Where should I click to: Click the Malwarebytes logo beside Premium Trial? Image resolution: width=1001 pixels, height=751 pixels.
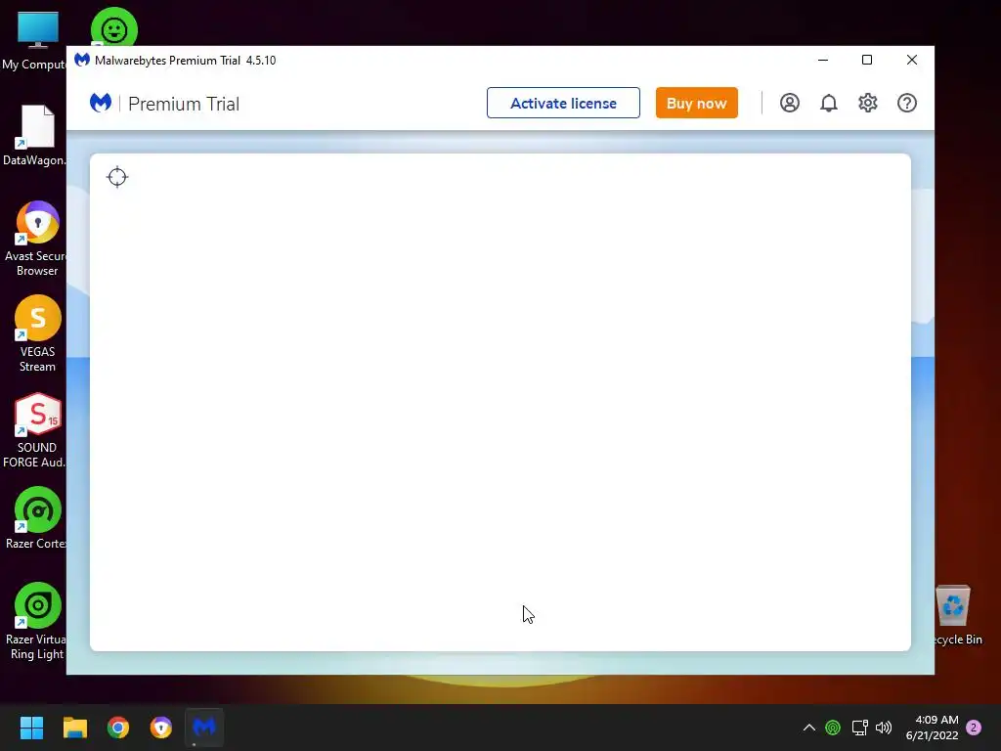point(101,103)
